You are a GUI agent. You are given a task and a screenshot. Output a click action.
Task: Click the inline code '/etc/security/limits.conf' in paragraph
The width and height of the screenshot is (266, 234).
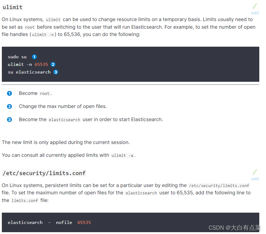point(218,185)
